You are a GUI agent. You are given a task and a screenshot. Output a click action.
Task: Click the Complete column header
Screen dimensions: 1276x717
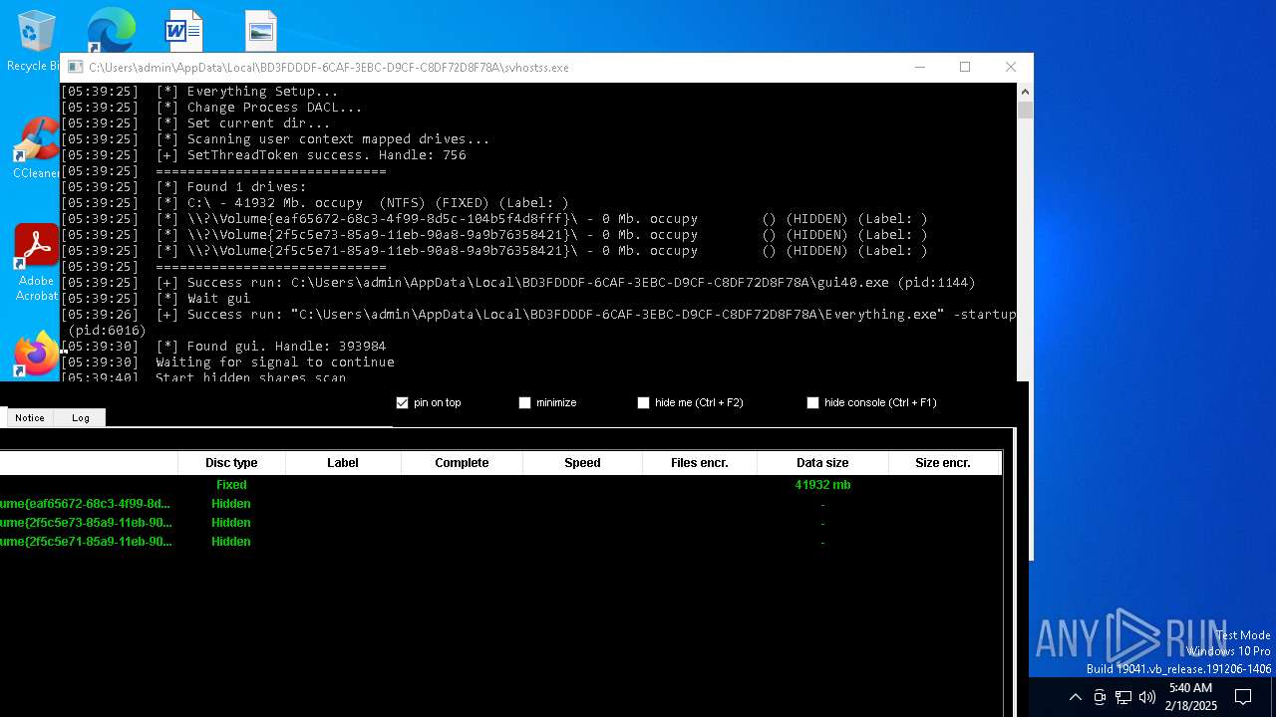click(x=462, y=463)
